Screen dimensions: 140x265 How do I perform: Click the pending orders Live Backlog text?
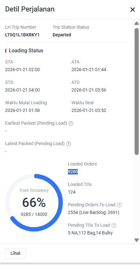coord(99,212)
